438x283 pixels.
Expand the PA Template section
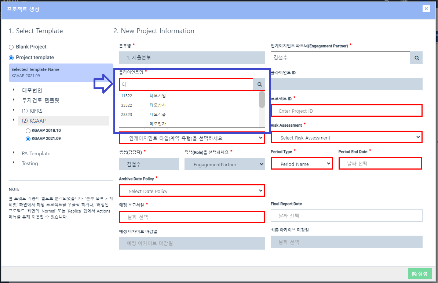tap(36, 153)
